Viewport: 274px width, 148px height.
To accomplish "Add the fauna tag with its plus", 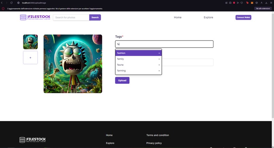I will click(159, 65).
